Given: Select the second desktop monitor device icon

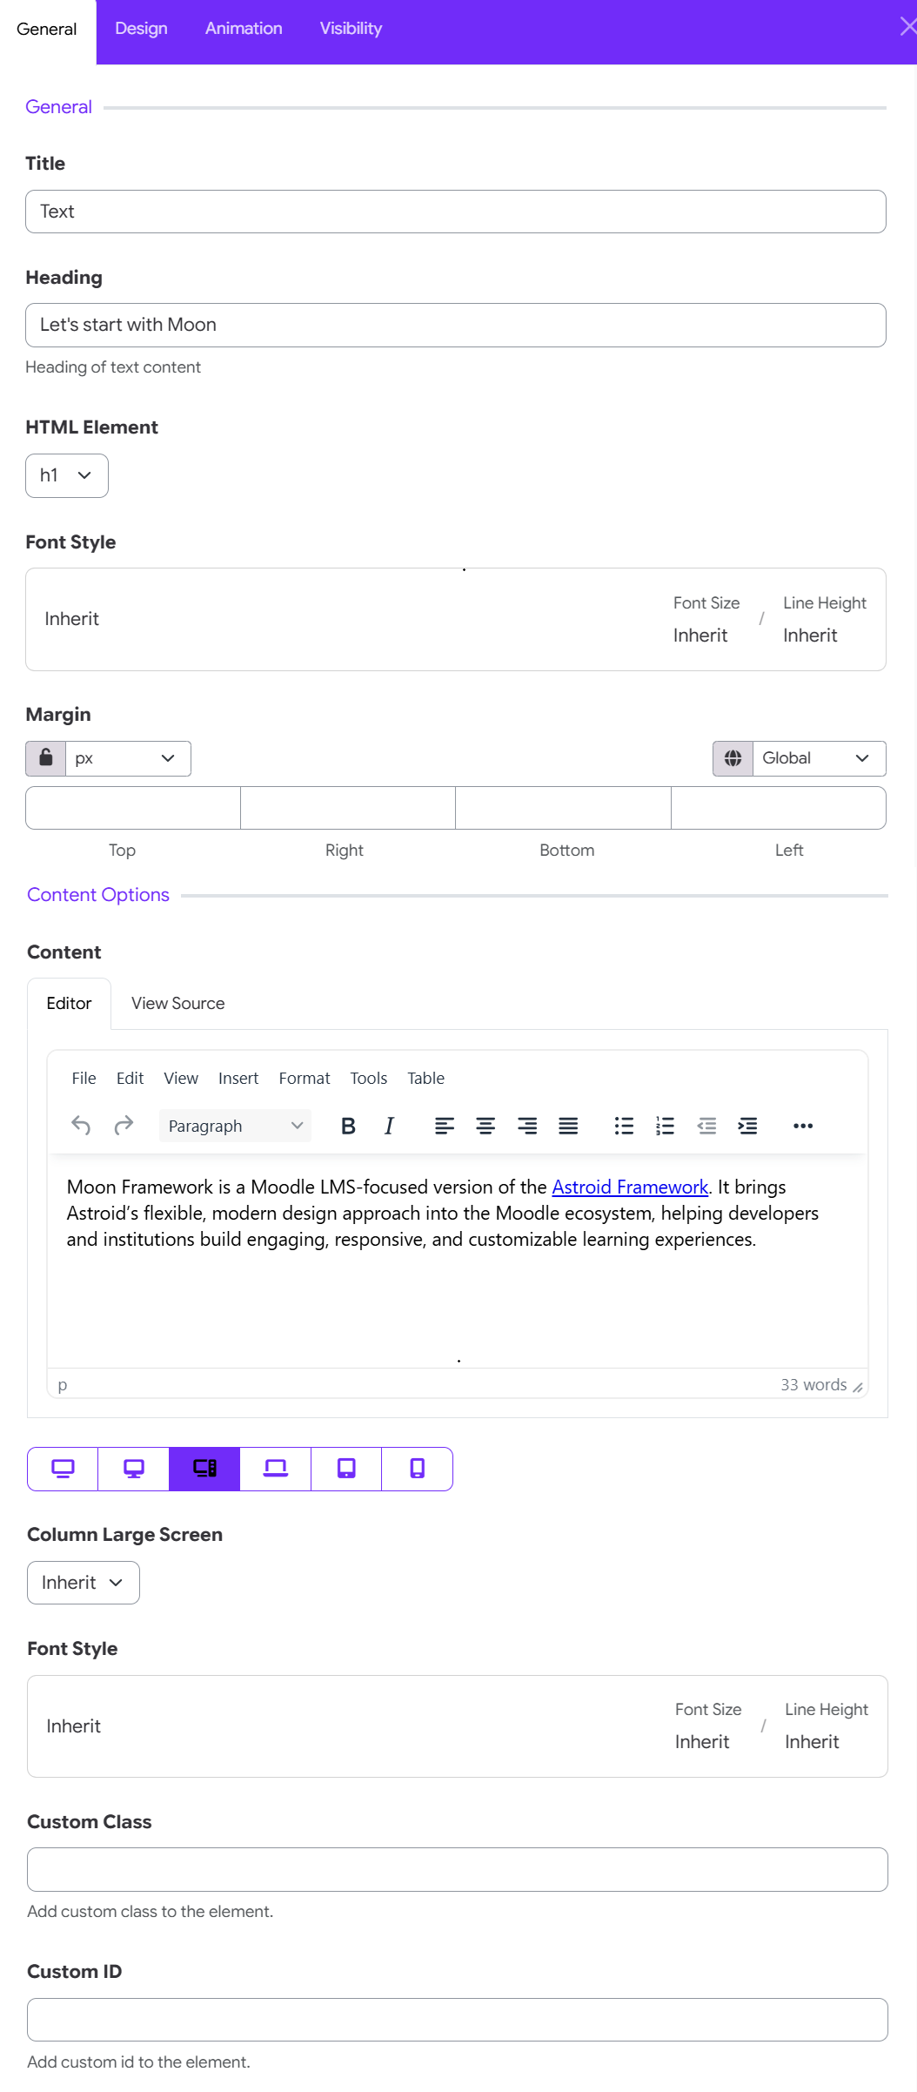Looking at the screenshot, I should coord(134,1469).
